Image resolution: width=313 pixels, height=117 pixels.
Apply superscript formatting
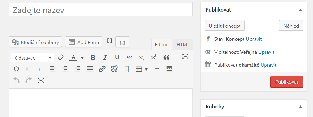[x=154, y=57]
